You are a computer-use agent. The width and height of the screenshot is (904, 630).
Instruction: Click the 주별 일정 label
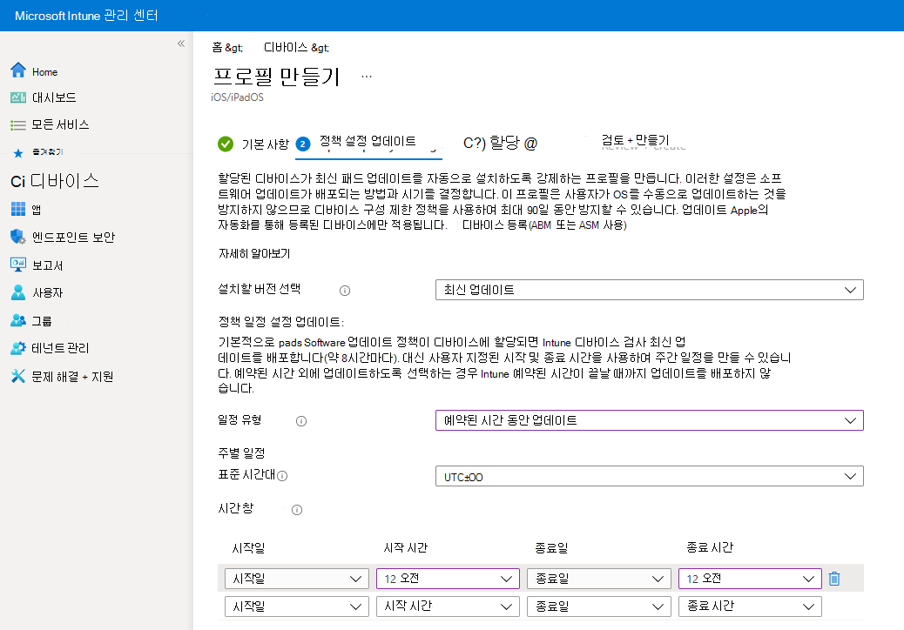(241, 453)
